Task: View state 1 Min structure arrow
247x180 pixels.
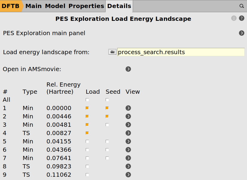Action: 128,108
